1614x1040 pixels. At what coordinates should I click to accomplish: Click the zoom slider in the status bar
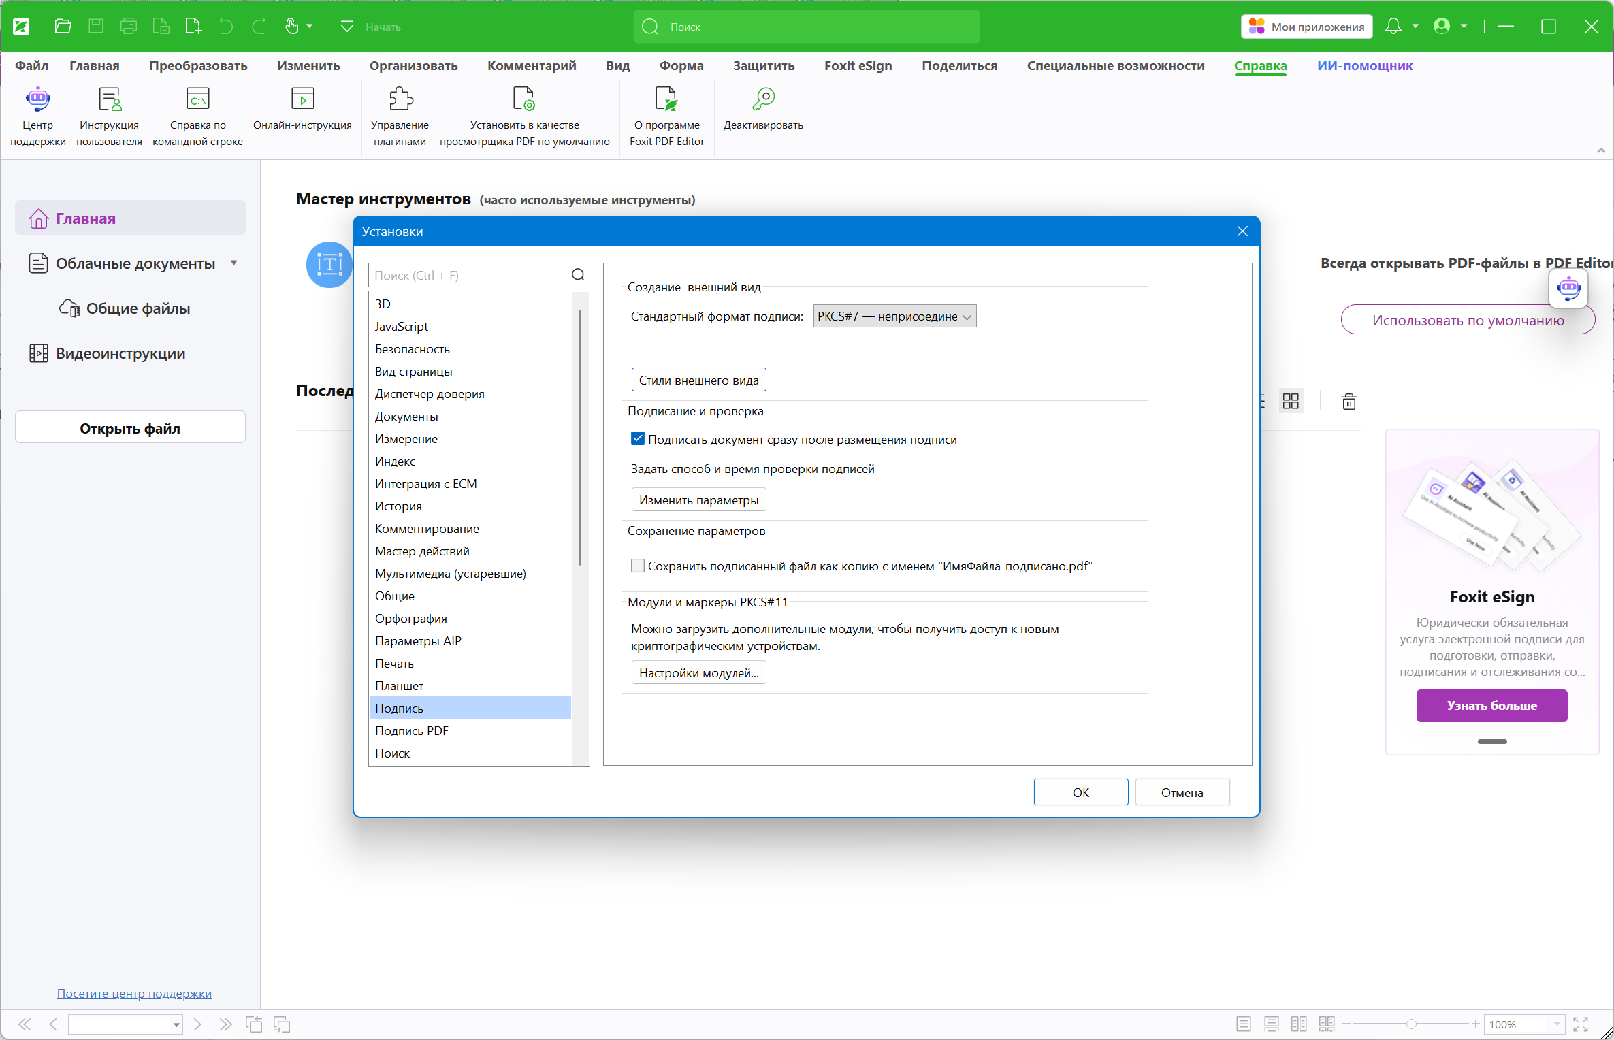[1411, 1024]
